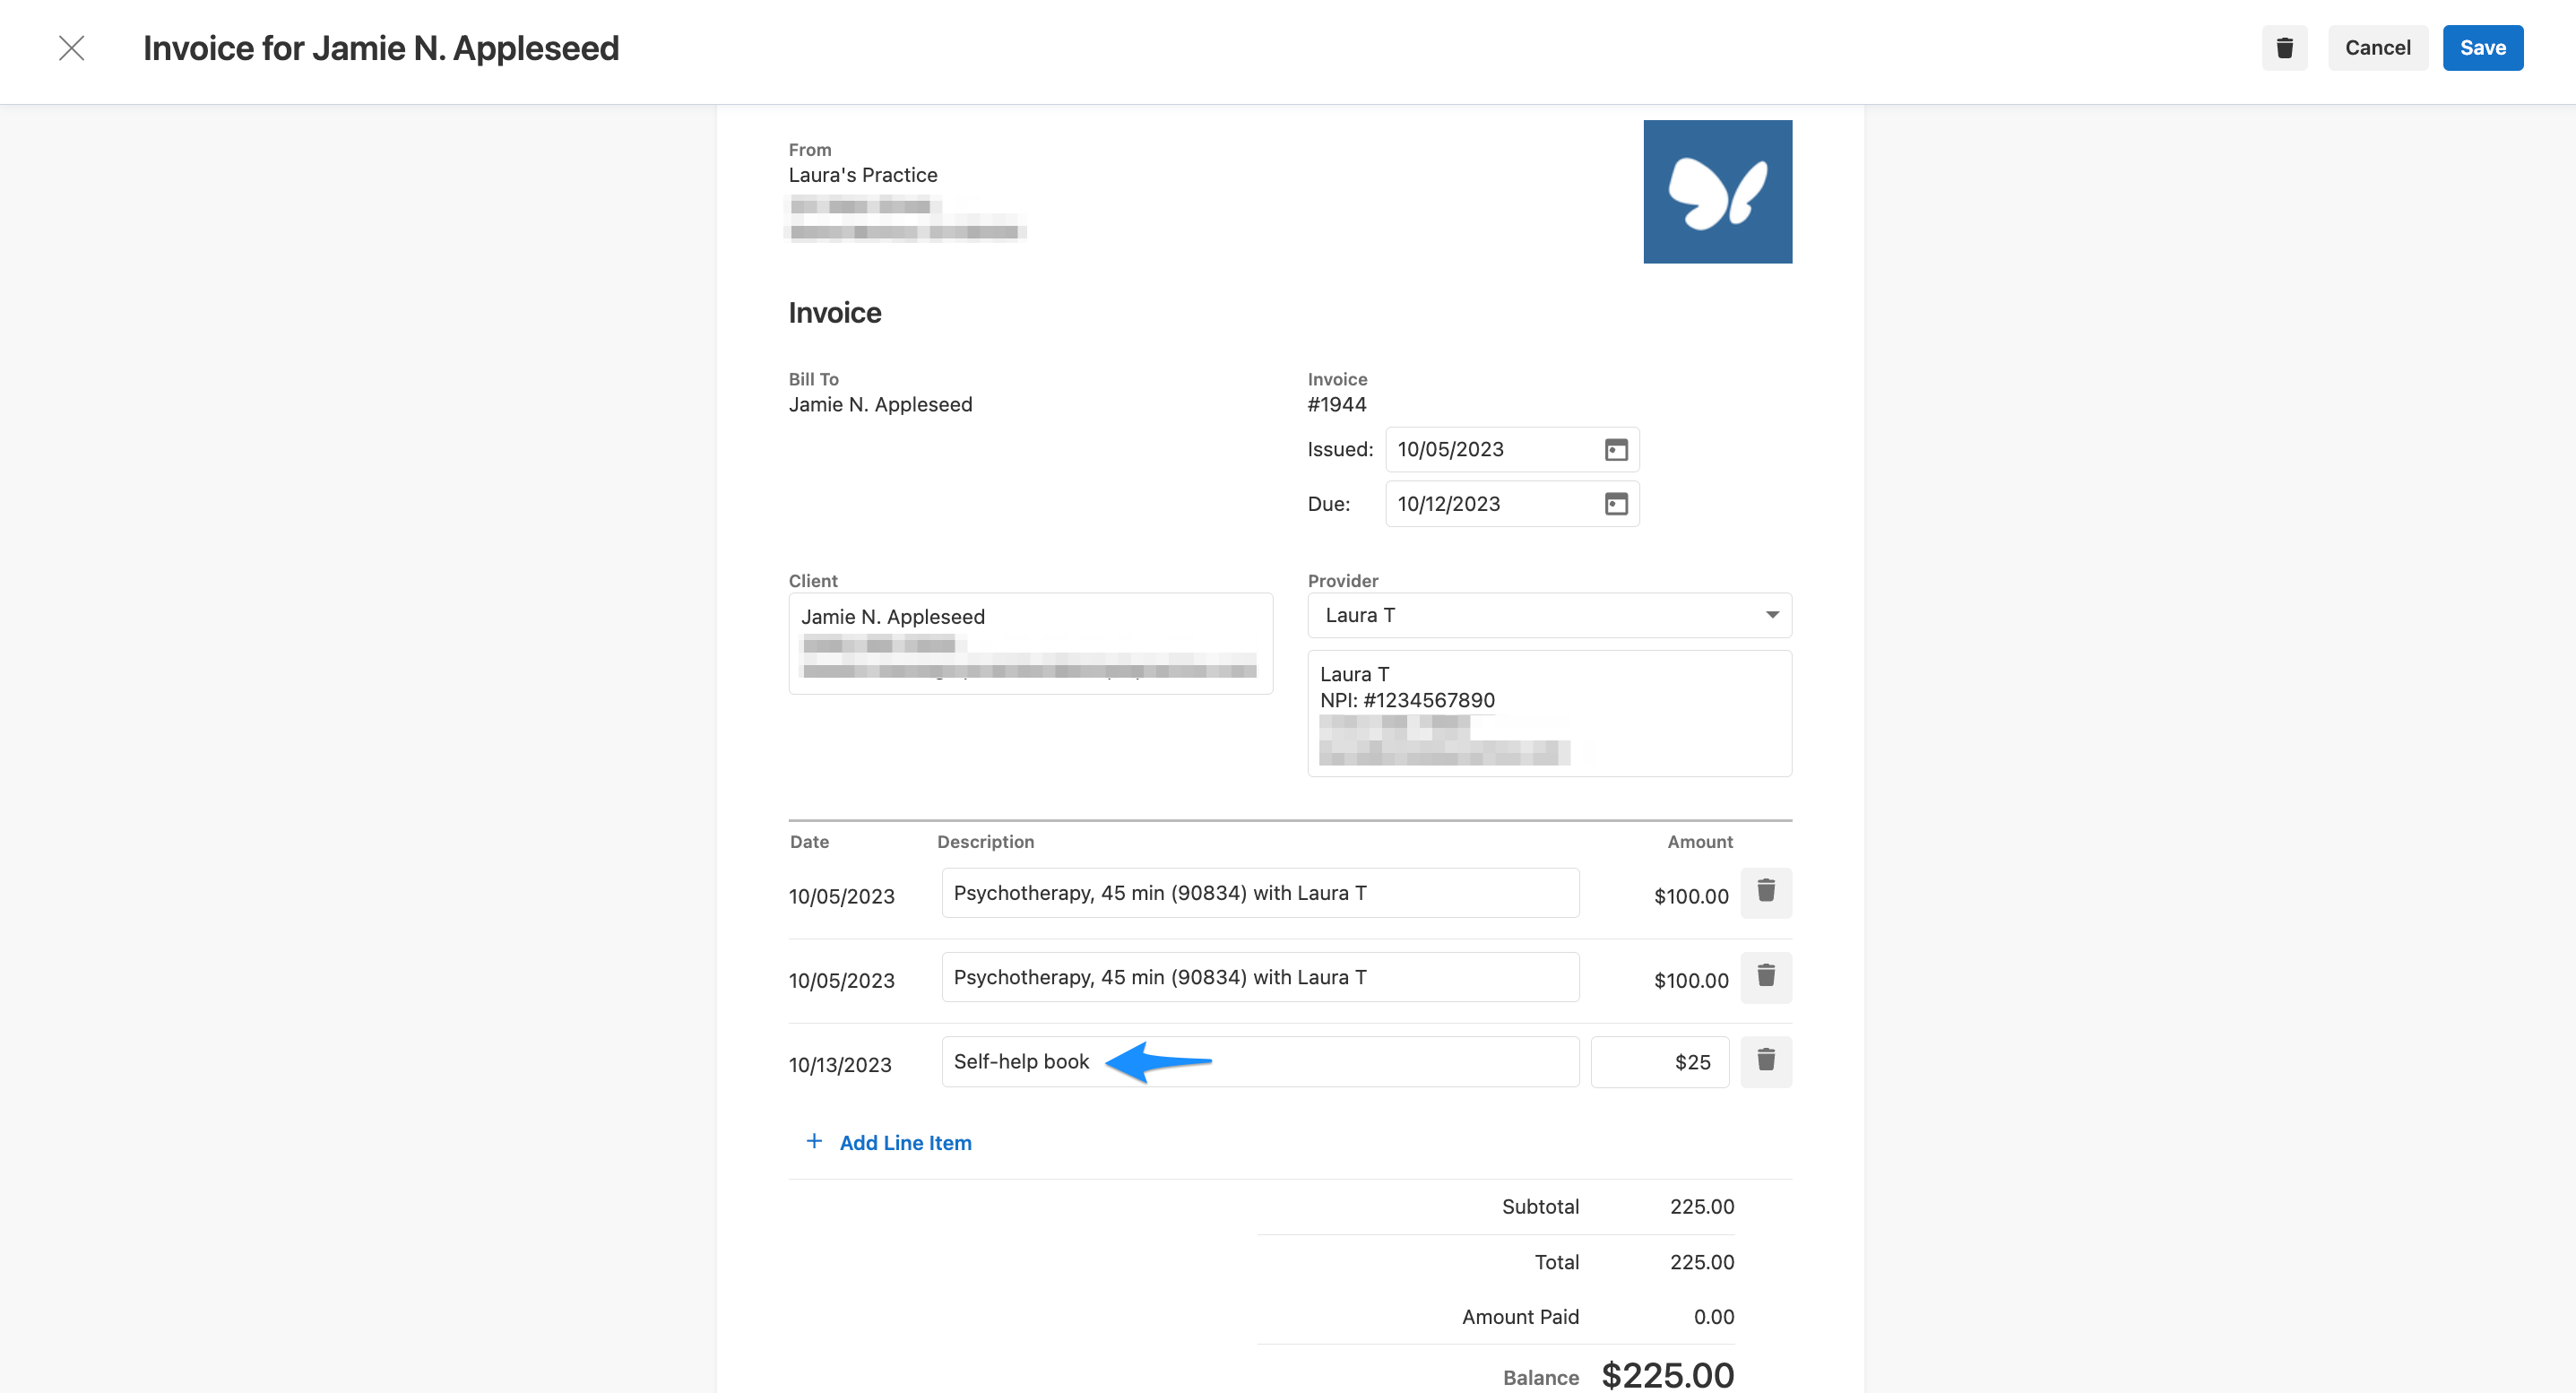The height and width of the screenshot is (1393, 2576).
Task: Delete the first Psychotherapy line item
Action: tap(1766, 893)
